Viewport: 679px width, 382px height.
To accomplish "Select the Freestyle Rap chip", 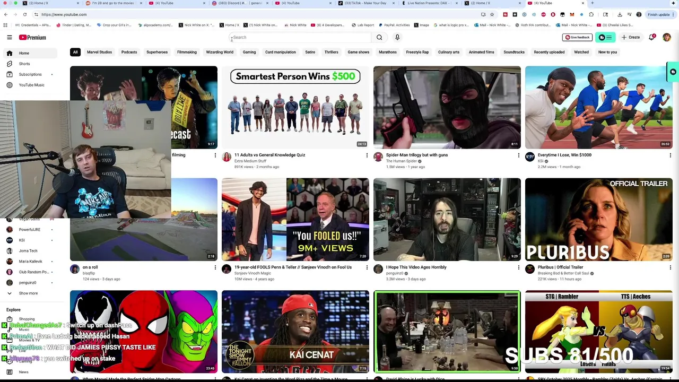I will [x=417, y=52].
